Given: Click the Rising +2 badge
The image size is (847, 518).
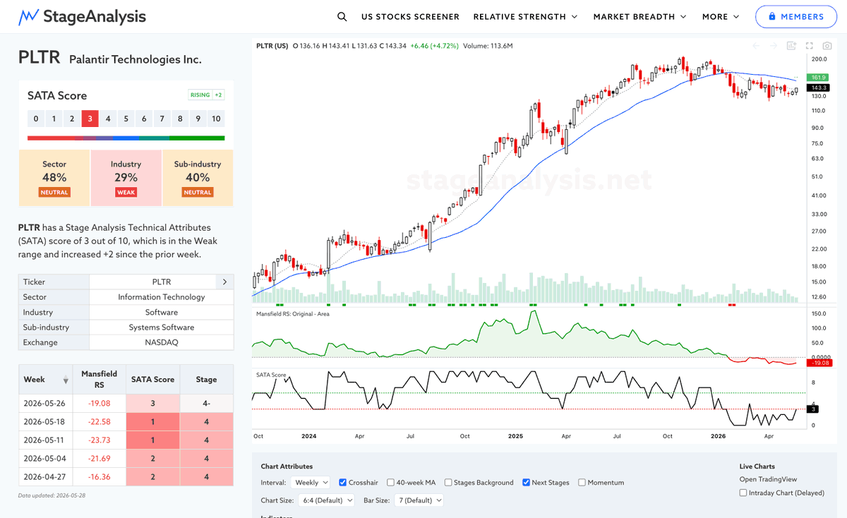Looking at the screenshot, I should pyautogui.click(x=206, y=95).
